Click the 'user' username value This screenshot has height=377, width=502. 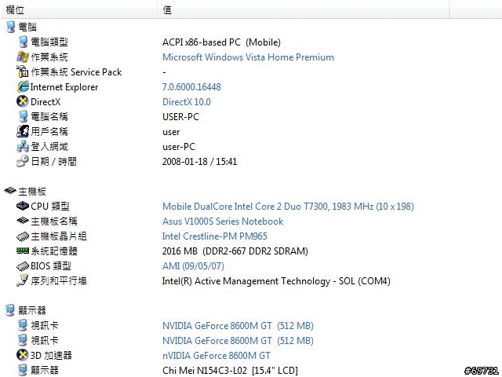tap(171, 132)
